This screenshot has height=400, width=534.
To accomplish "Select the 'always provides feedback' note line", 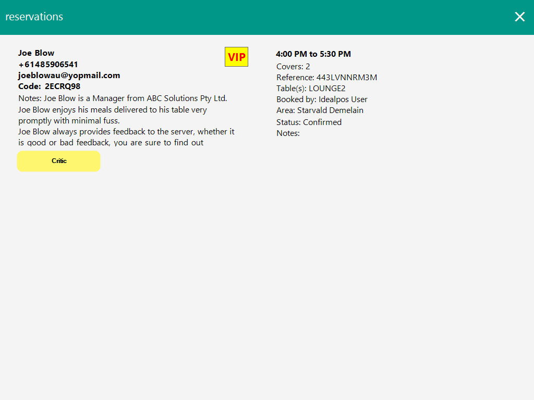I will (x=126, y=132).
